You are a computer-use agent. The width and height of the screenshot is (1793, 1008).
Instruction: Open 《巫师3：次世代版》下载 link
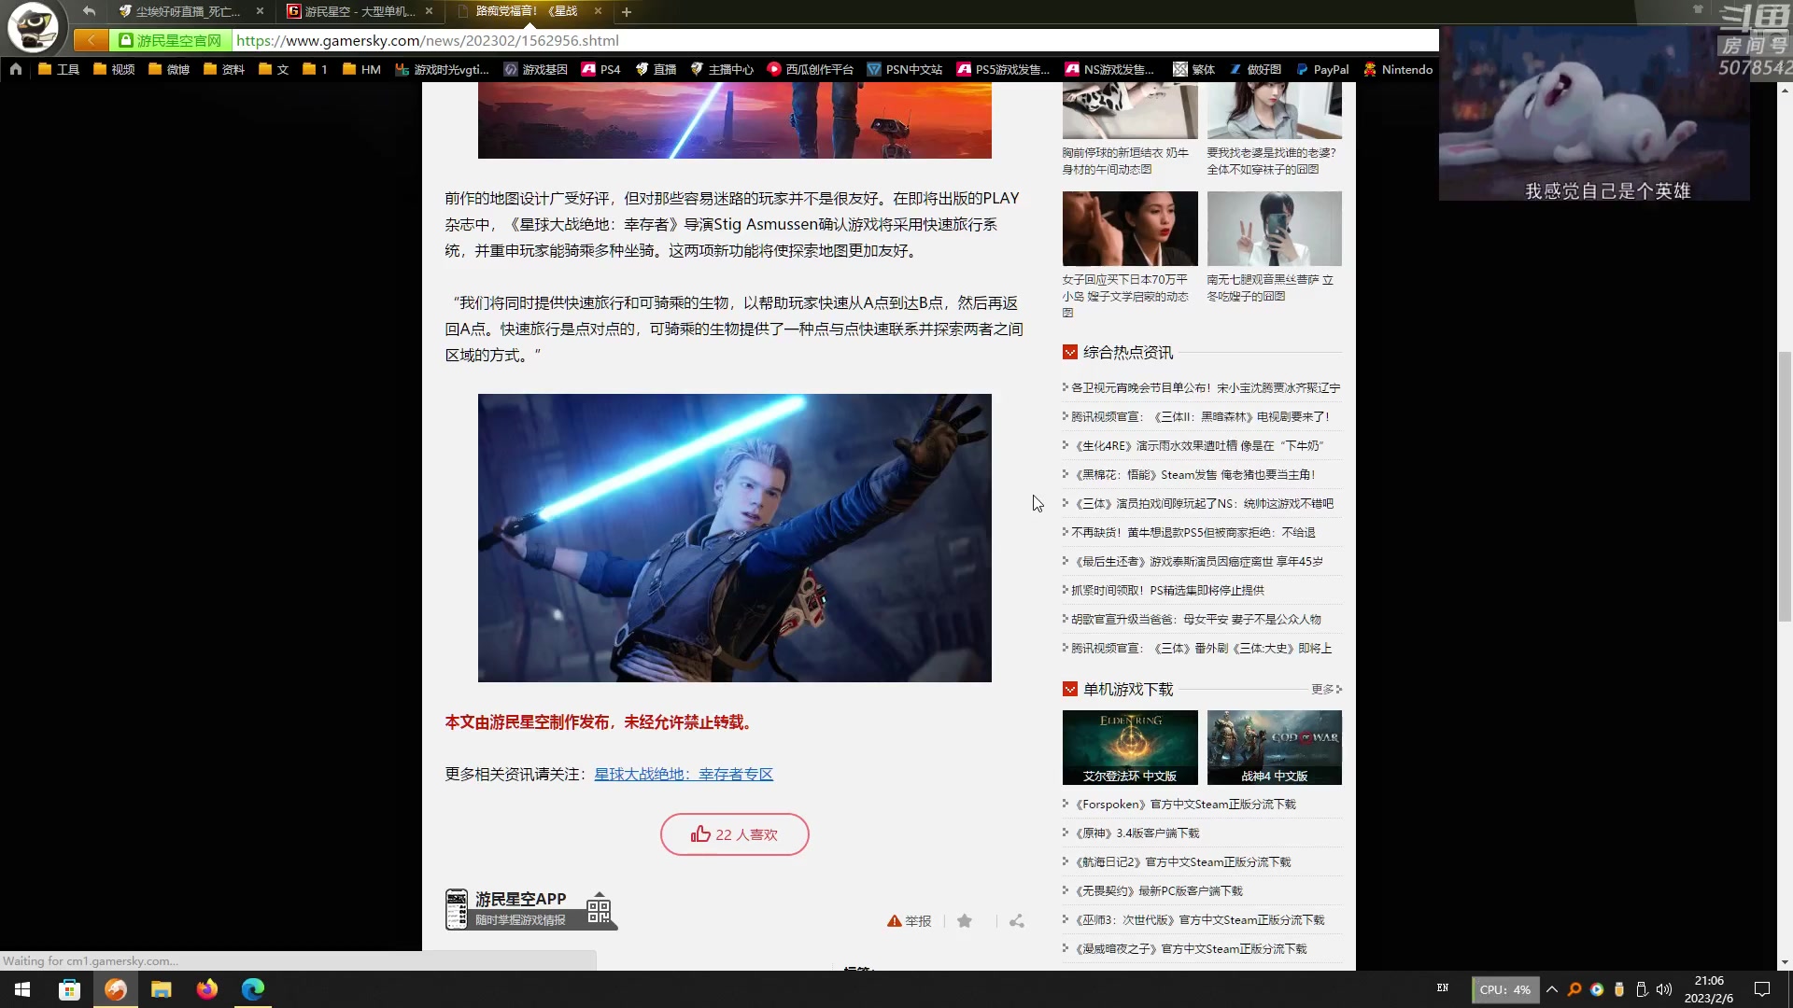pos(1198,919)
